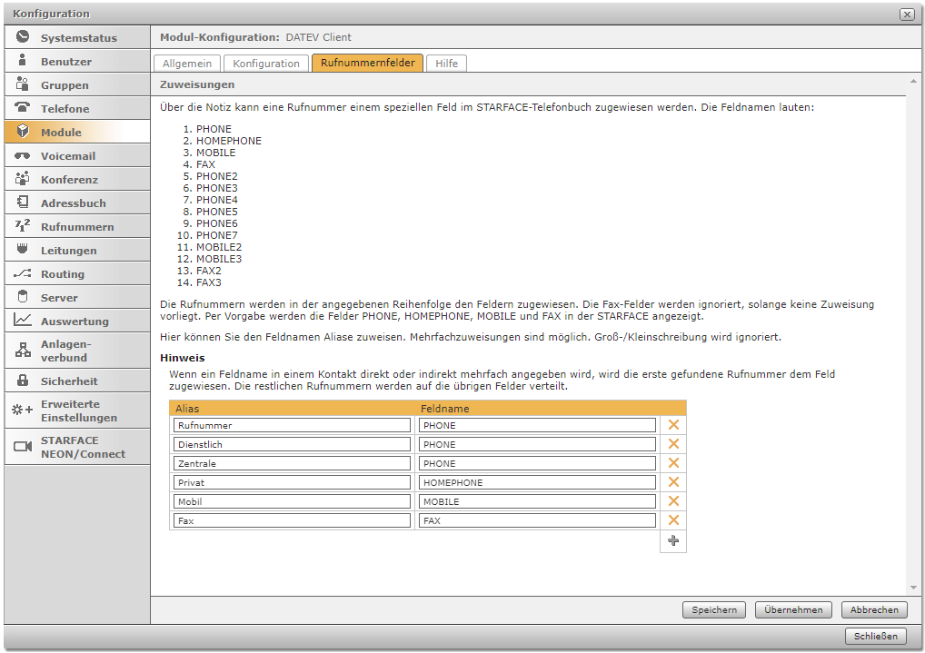Switch to the Konfiguration tab
This screenshot has height=653, width=925.
(266, 64)
